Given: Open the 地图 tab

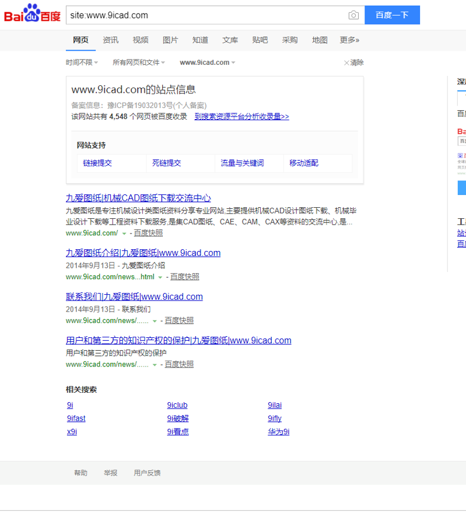Looking at the screenshot, I should (320, 40).
